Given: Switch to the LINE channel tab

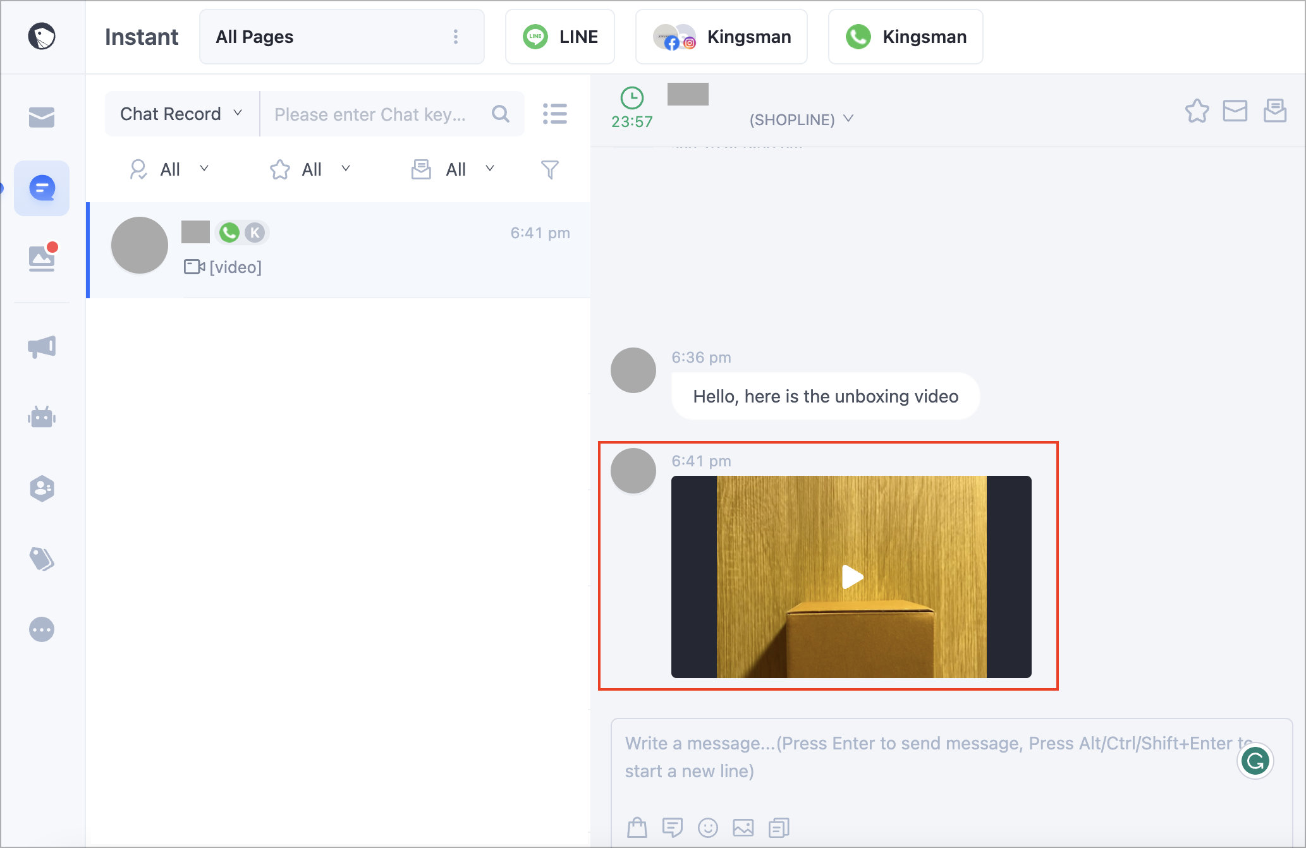Looking at the screenshot, I should (560, 37).
